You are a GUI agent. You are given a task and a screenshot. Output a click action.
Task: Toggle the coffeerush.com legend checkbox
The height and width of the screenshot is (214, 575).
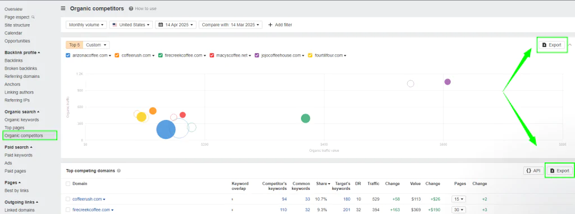(x=117, y=55)
